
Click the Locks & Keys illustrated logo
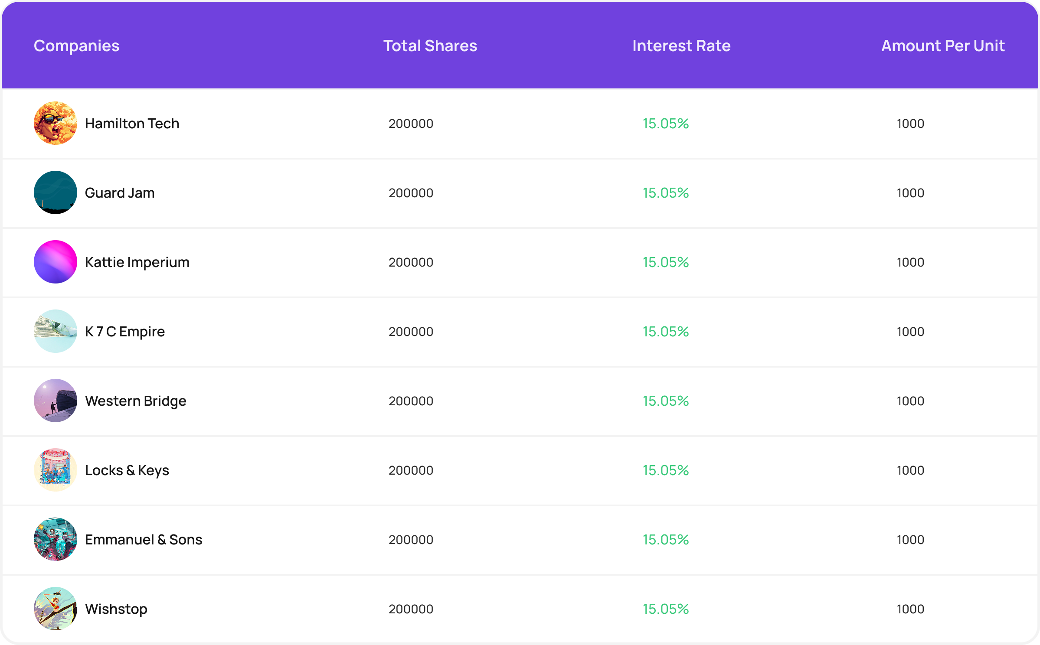coord(56,470)
